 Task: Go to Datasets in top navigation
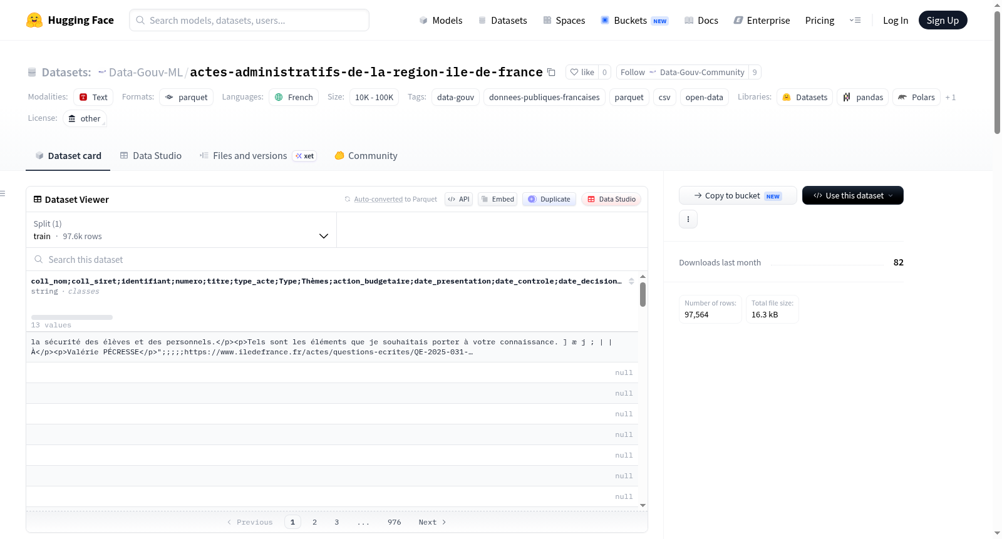click(x=503, y=20)
